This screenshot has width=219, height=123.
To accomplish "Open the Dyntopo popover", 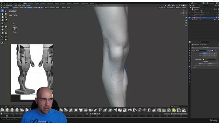I will 171,8.
